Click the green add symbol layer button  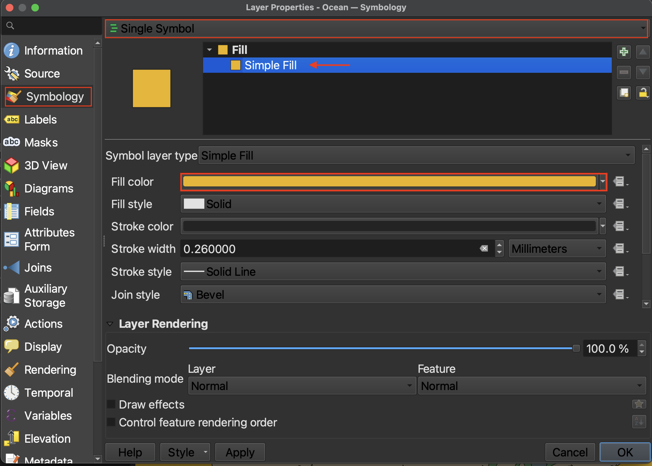(x=624, y=52)
